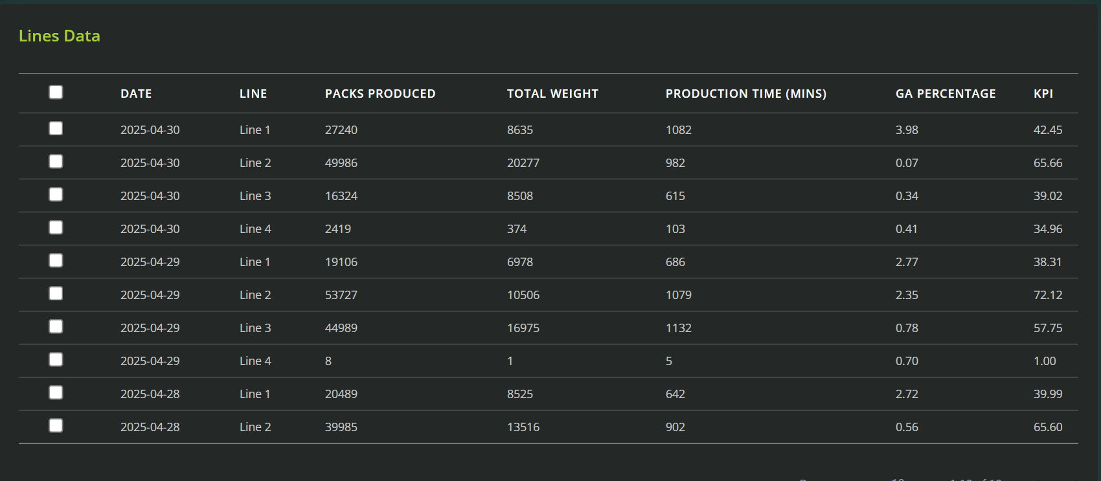
Task: Click the 72.12 KPI value cell
Action: click(x=1048, y=295)
